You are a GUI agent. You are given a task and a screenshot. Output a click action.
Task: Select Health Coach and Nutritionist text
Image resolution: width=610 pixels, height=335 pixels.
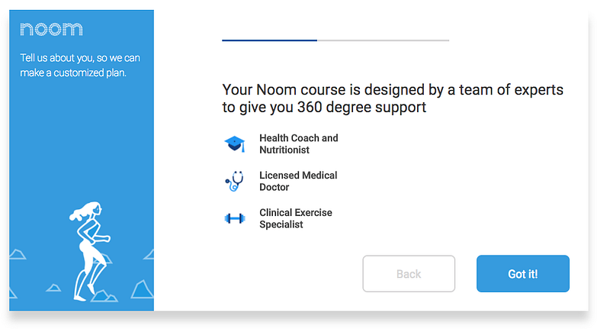click(x=298, y=143)
